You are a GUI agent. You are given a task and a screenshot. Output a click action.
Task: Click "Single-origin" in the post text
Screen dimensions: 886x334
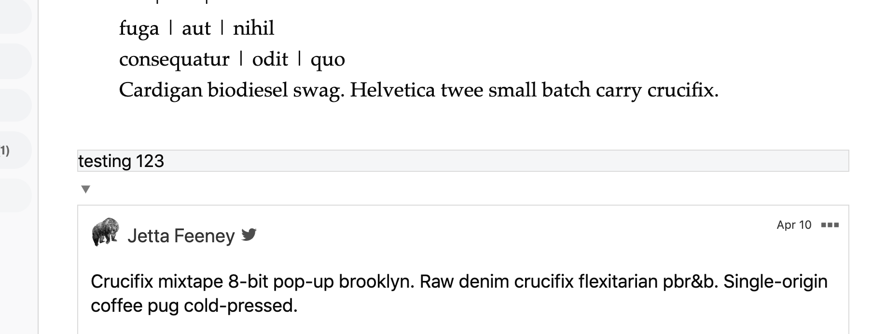click(775, 281)
